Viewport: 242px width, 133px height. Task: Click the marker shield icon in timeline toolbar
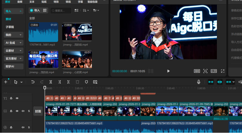[86, 82]
